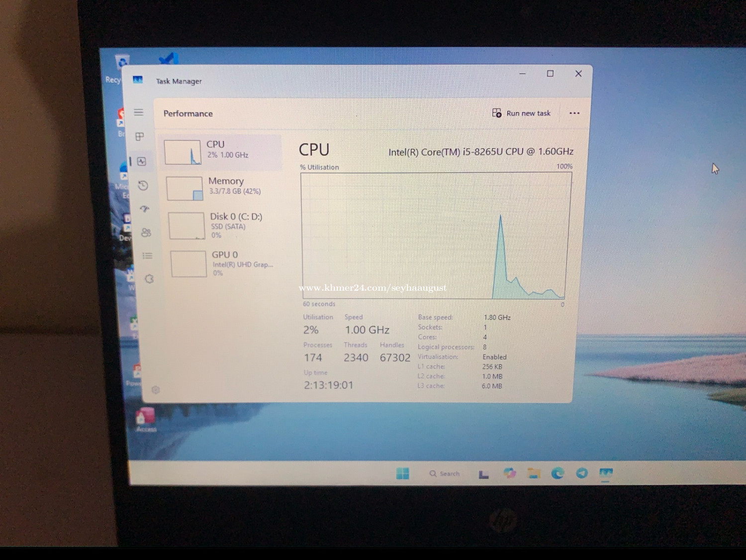
Task: Click the 2:13:19:01 up time value
Action: [x=329, y=385]
